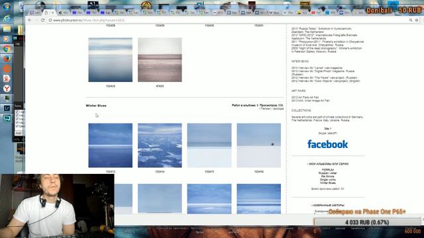Open thumbnail 47925 of the pink-grey seascape
This screenshot has height=238, width=424.
160,59
